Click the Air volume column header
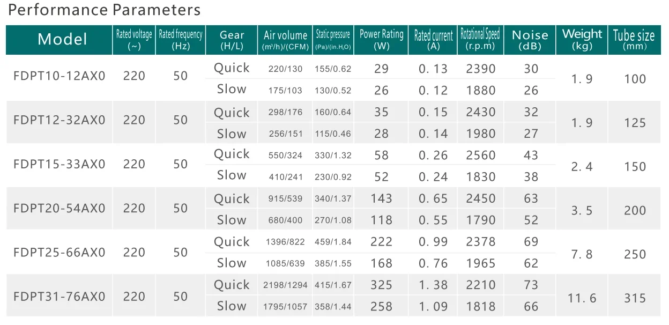The image size is (669, 325). [285, 40]
